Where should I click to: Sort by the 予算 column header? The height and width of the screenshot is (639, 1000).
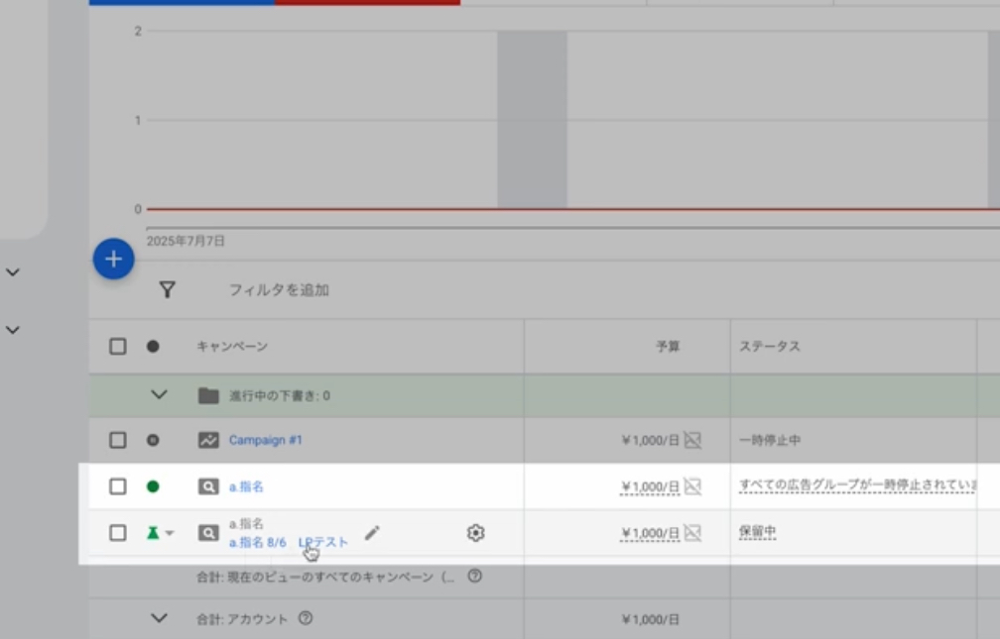(x=668, y=347)
